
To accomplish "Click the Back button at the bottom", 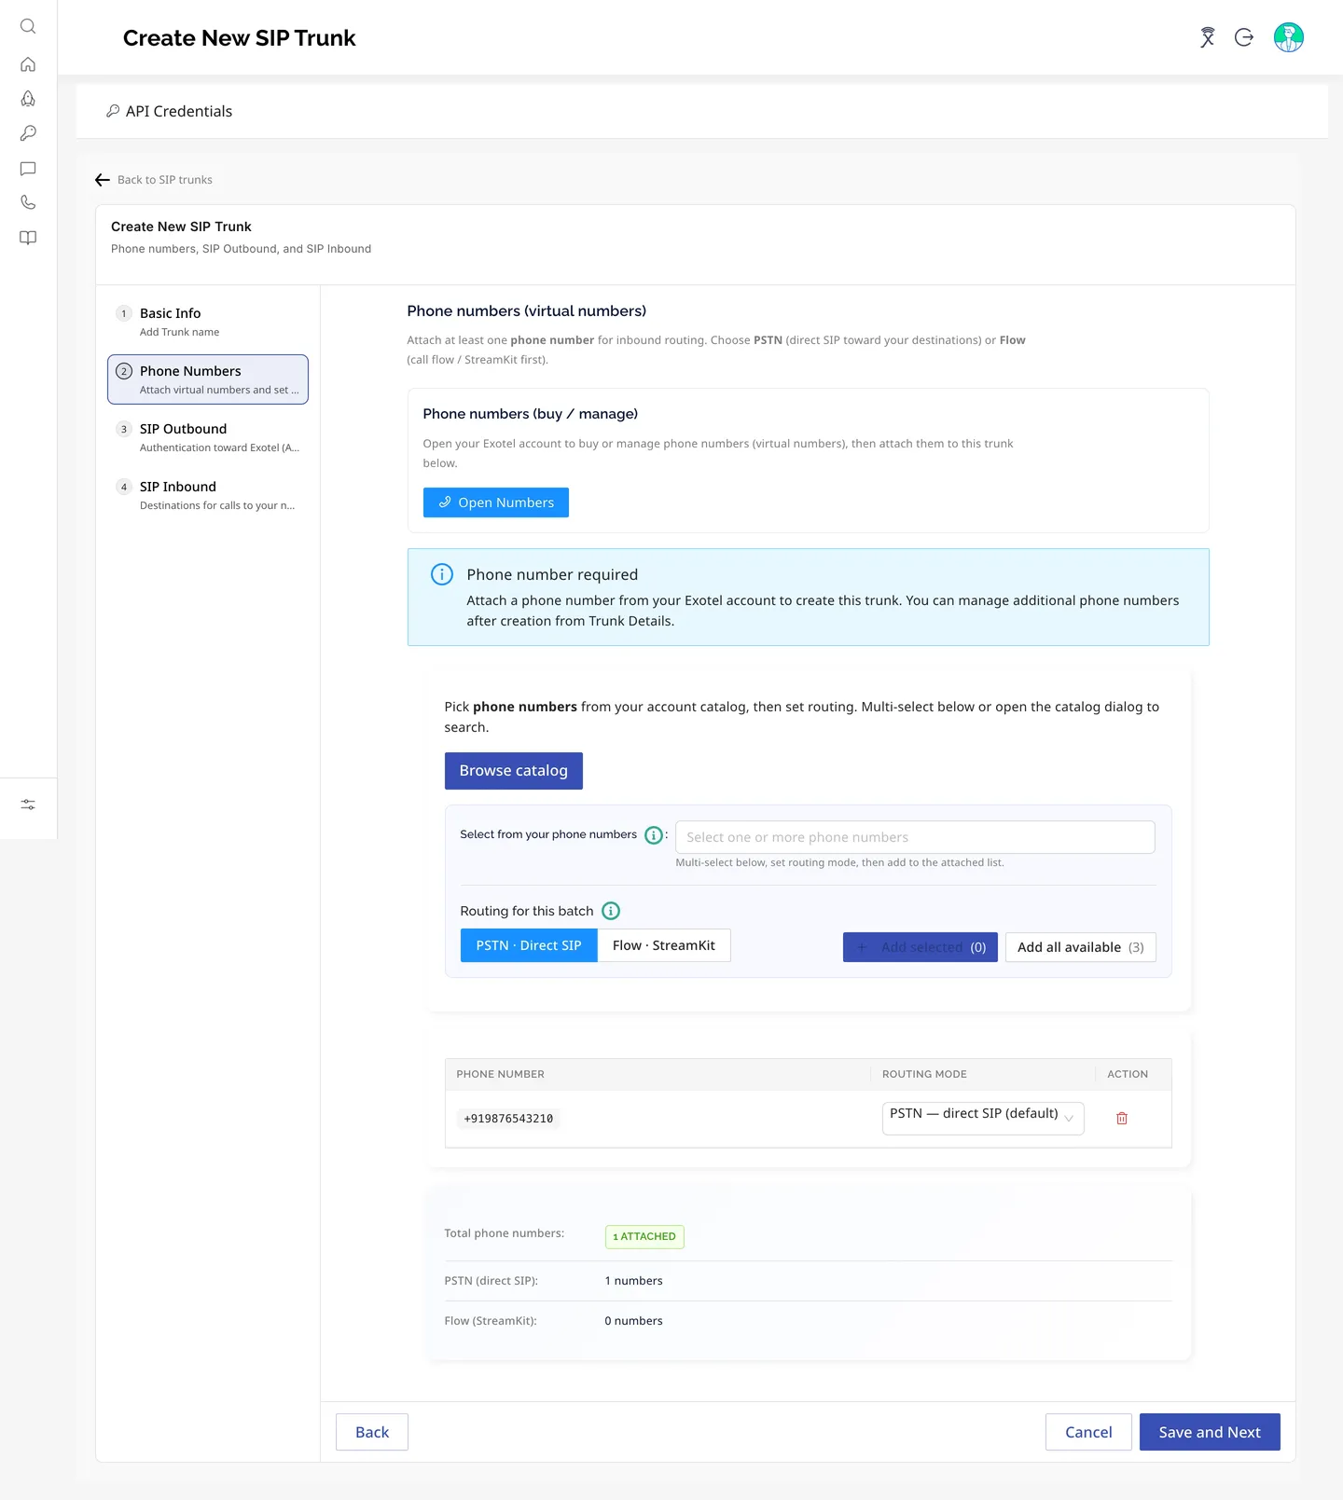I will click(372, 1432).
